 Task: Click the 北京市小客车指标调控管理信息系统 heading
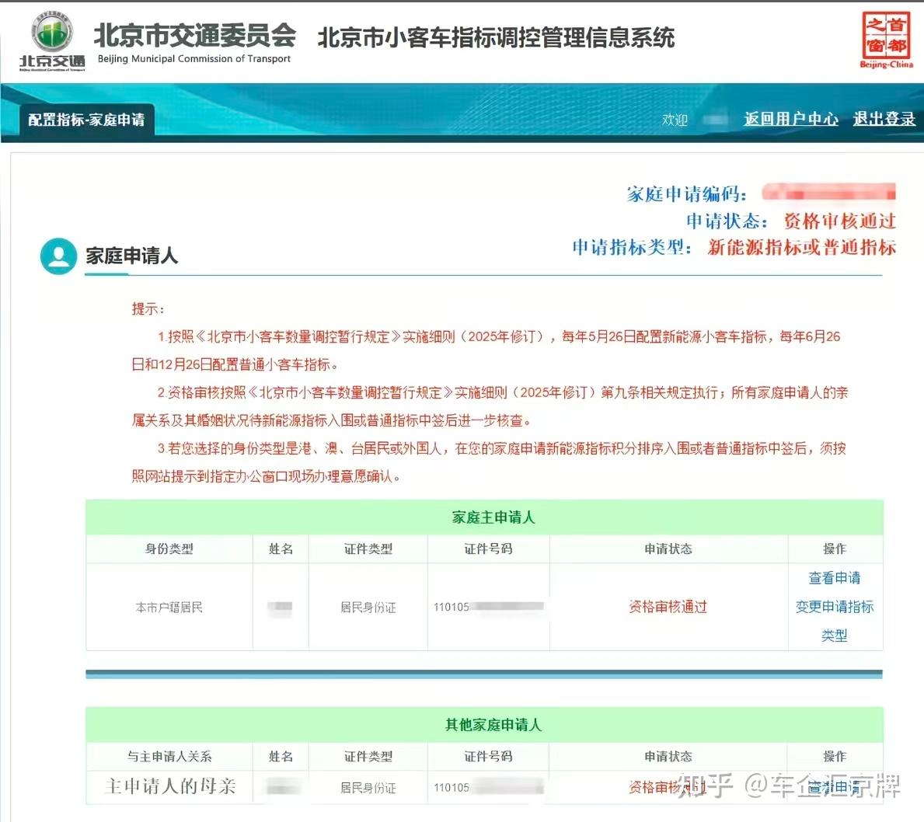click(x=496, y=38)
